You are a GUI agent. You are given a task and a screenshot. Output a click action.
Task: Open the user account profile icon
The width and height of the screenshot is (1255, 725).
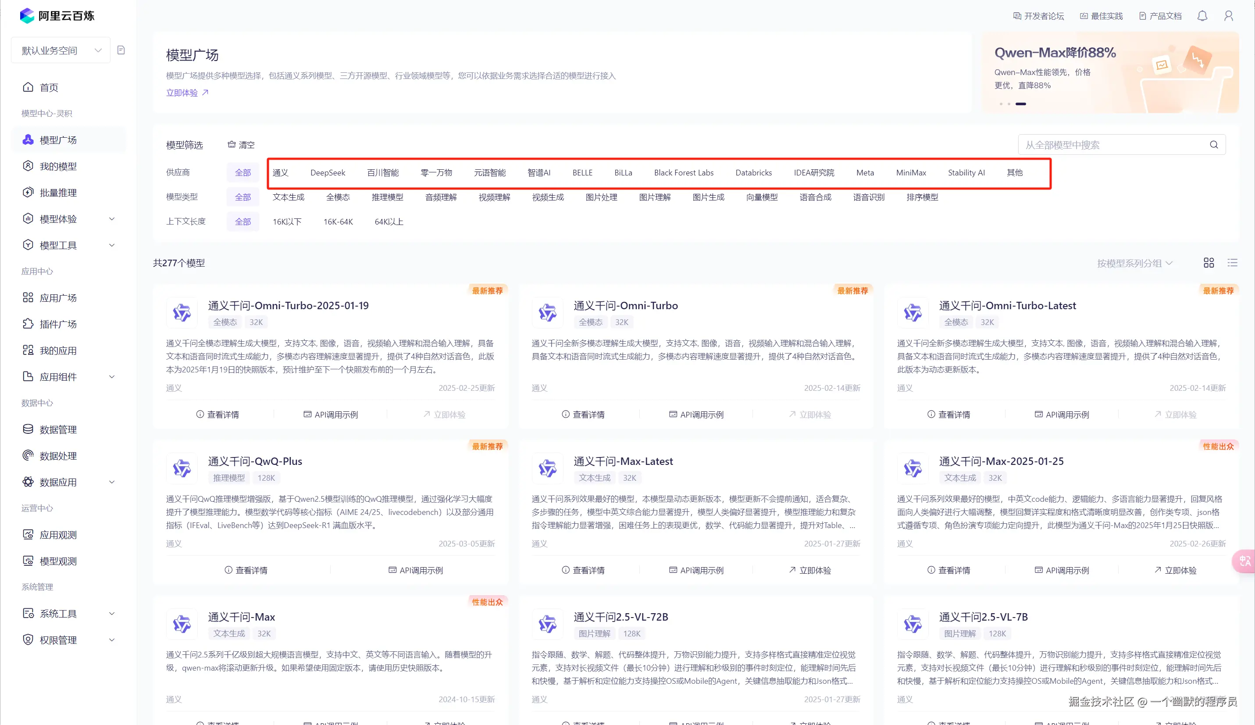[1228, 16]
